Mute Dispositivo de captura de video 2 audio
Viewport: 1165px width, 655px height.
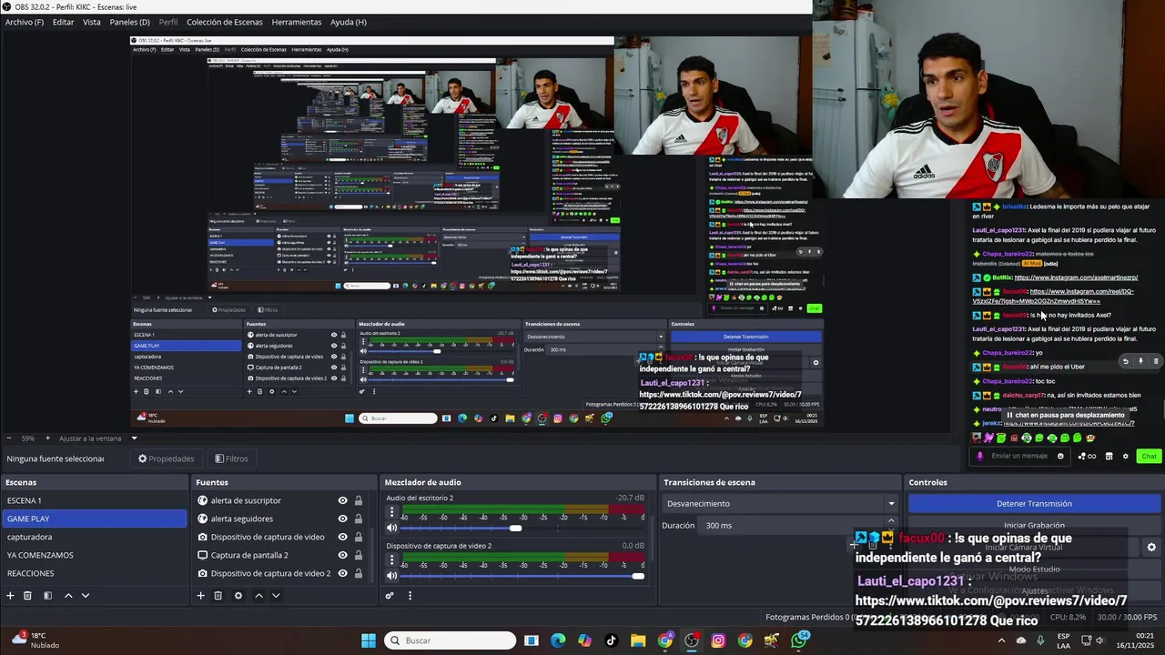click(x=392, y=576)
